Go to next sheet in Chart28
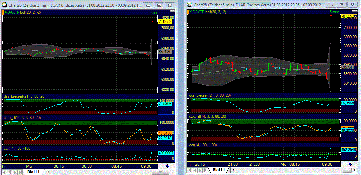 coord(200,170)
